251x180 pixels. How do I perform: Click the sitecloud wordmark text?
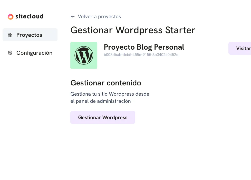(x=30, y=17)
